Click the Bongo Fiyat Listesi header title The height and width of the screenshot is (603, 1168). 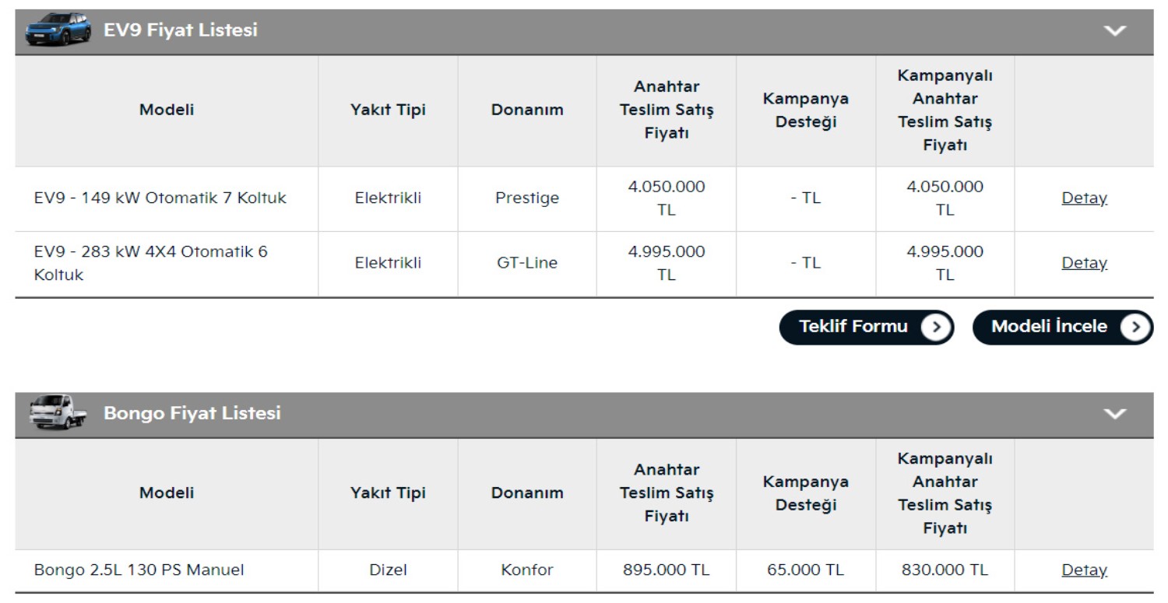tap(192, 413)
